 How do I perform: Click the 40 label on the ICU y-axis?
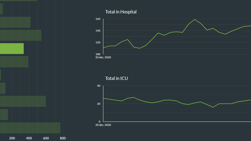click(x=99, y=86)
